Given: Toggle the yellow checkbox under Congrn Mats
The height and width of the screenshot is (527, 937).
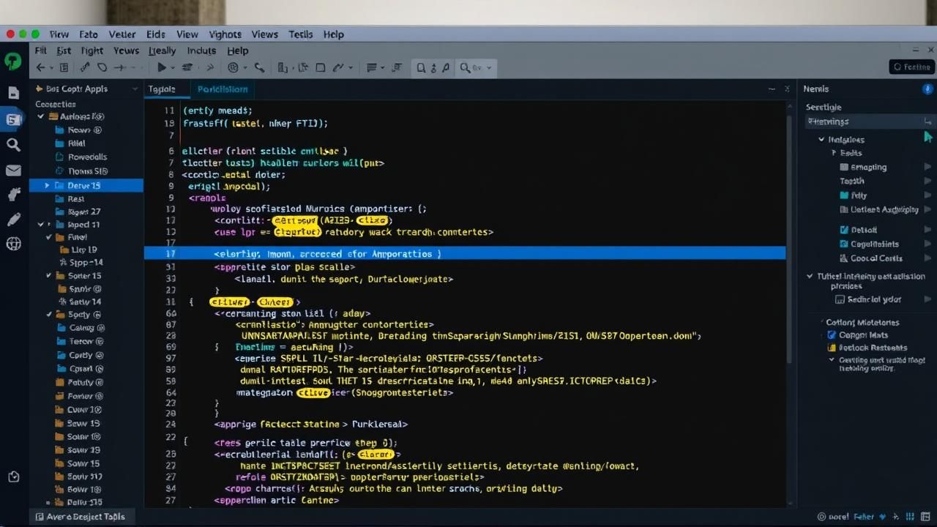Looking at the screenshot, I should pyautogui.click(x=832, y=348).
